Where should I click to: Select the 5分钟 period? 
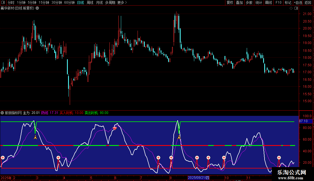point(32,3)
